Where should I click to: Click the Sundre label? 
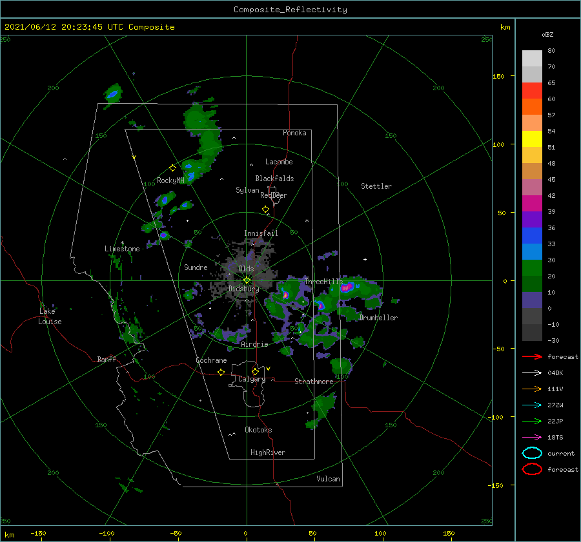click(196, 267)
